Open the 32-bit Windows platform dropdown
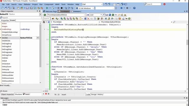 pos(93,8)
